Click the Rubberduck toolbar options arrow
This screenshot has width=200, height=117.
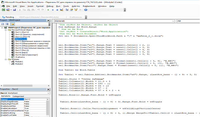click(86, 17)
